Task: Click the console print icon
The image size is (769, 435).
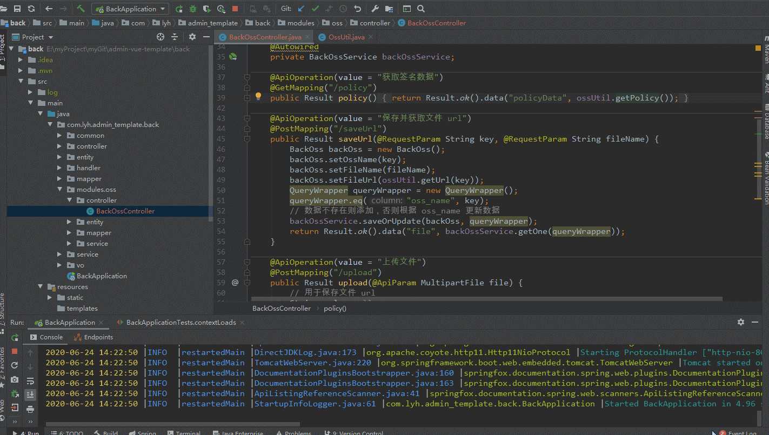Action: pyautogui.click(x=30, y=409)
